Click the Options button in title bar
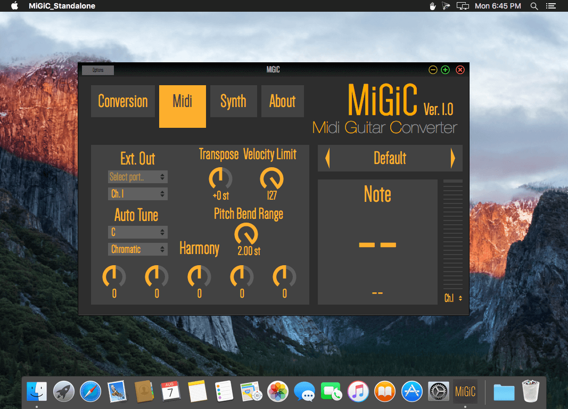The image size is (568, 409). 98,70
